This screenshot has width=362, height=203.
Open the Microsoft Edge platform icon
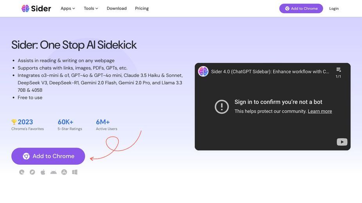tap(22, 172)
